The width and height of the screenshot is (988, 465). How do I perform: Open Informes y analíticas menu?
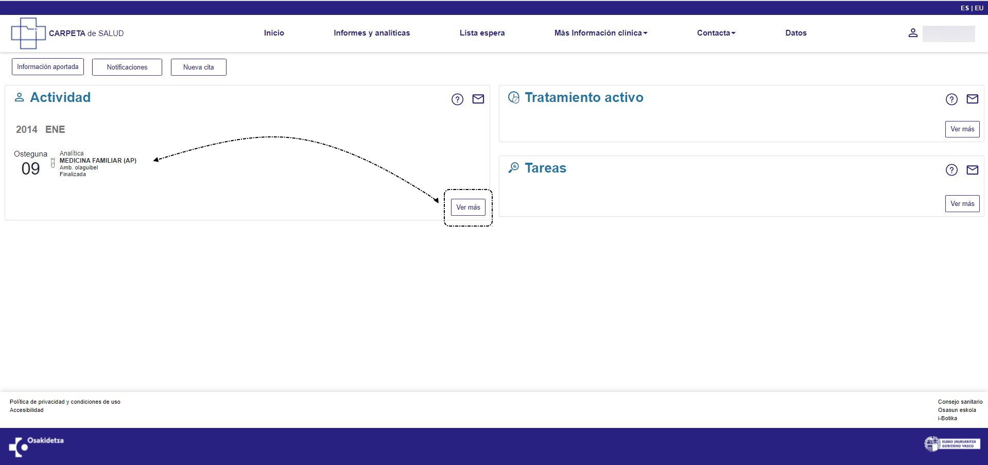click(372, 33)
